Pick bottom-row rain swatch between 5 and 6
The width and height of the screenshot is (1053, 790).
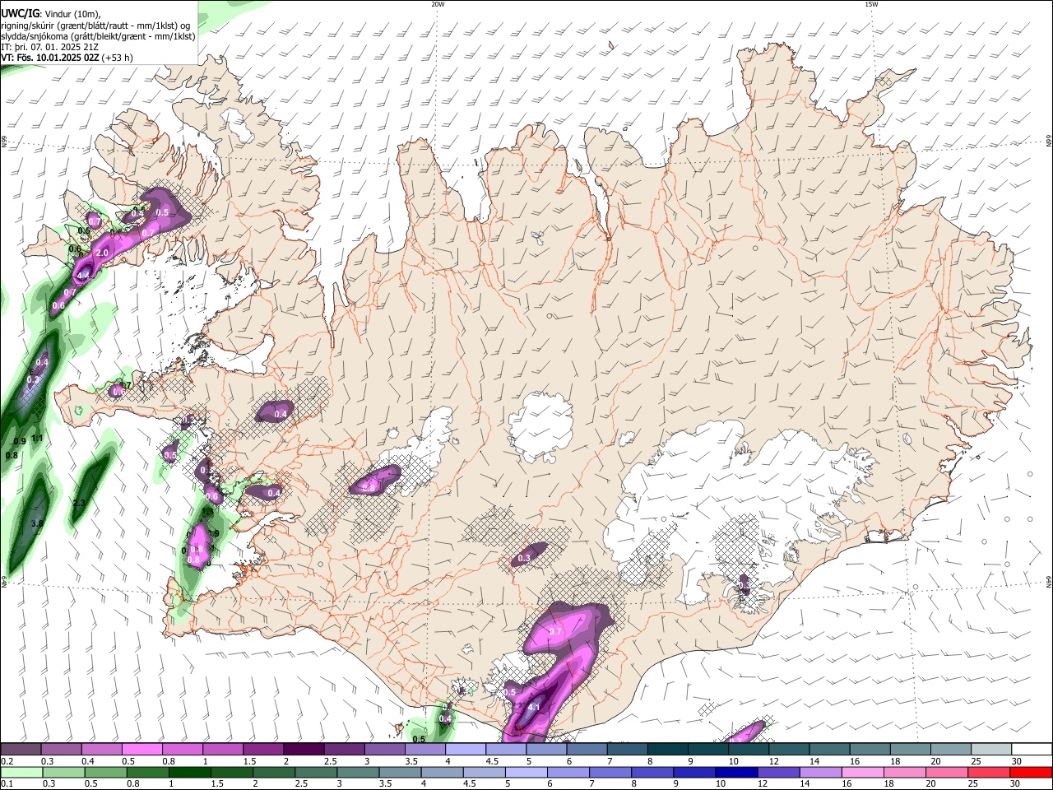526,772
